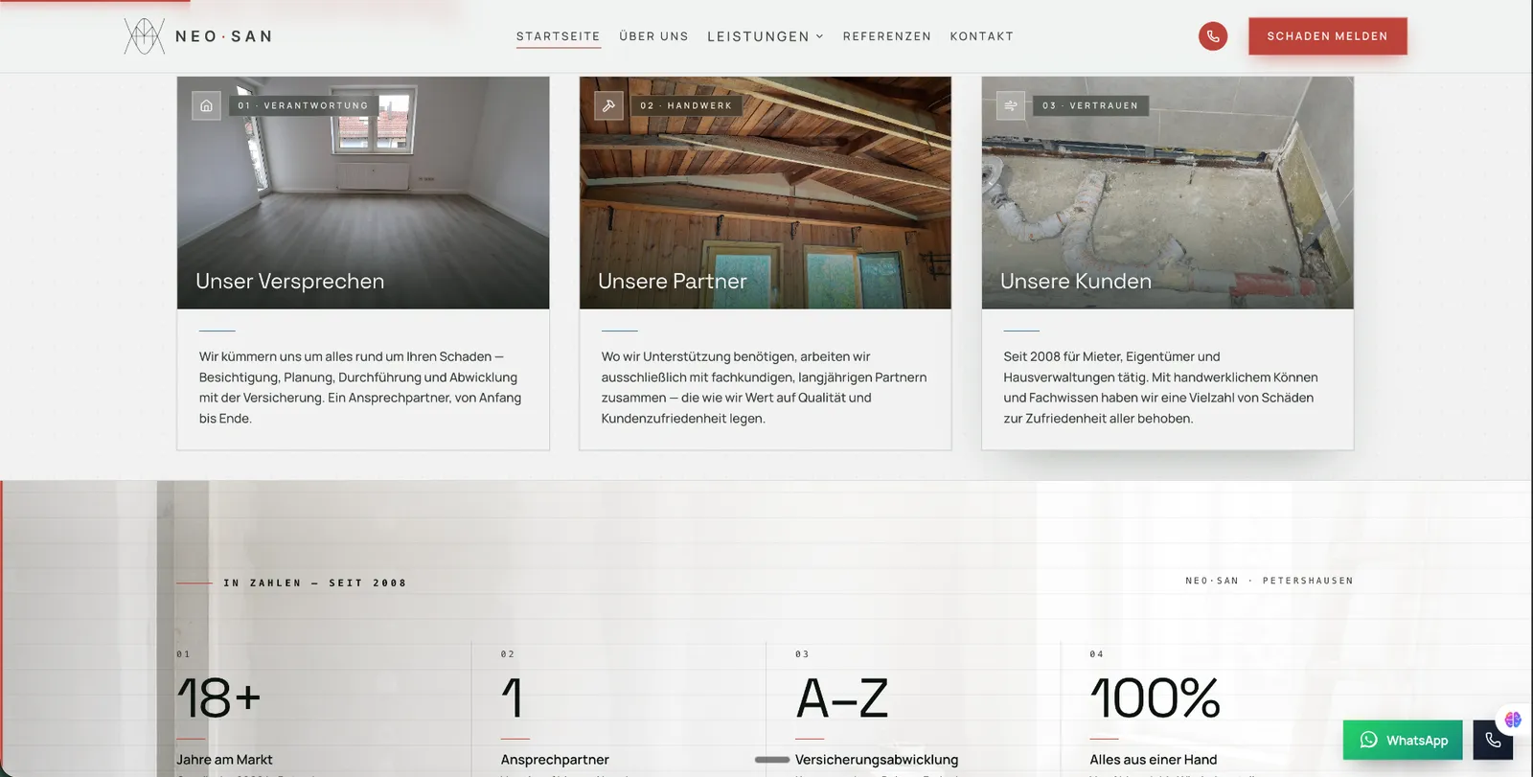Click the brain icon in bottom corner
Image resolution: width=1533 pixels, height=777 pixels.
point(1513,720)
